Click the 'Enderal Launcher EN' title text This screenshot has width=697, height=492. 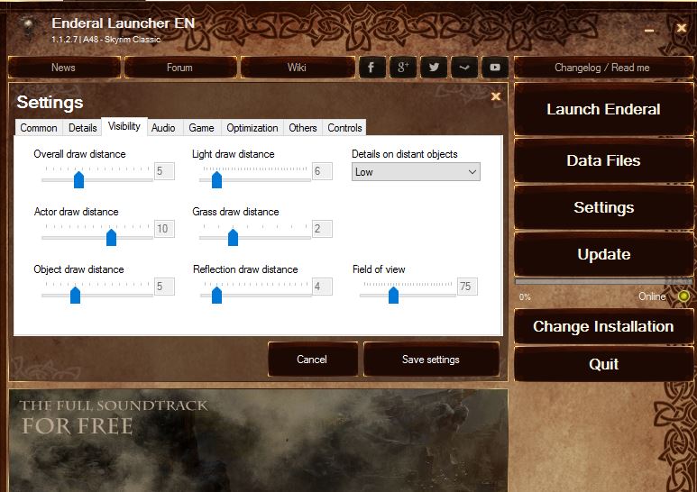click(x=124, y=23)
